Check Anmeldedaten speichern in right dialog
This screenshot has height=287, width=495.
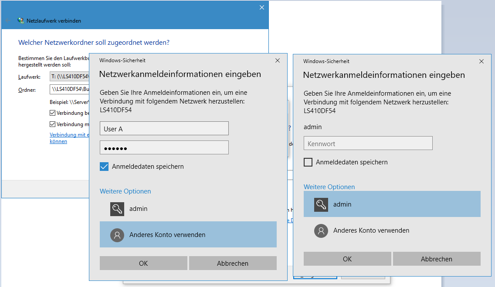click(308, 162)
